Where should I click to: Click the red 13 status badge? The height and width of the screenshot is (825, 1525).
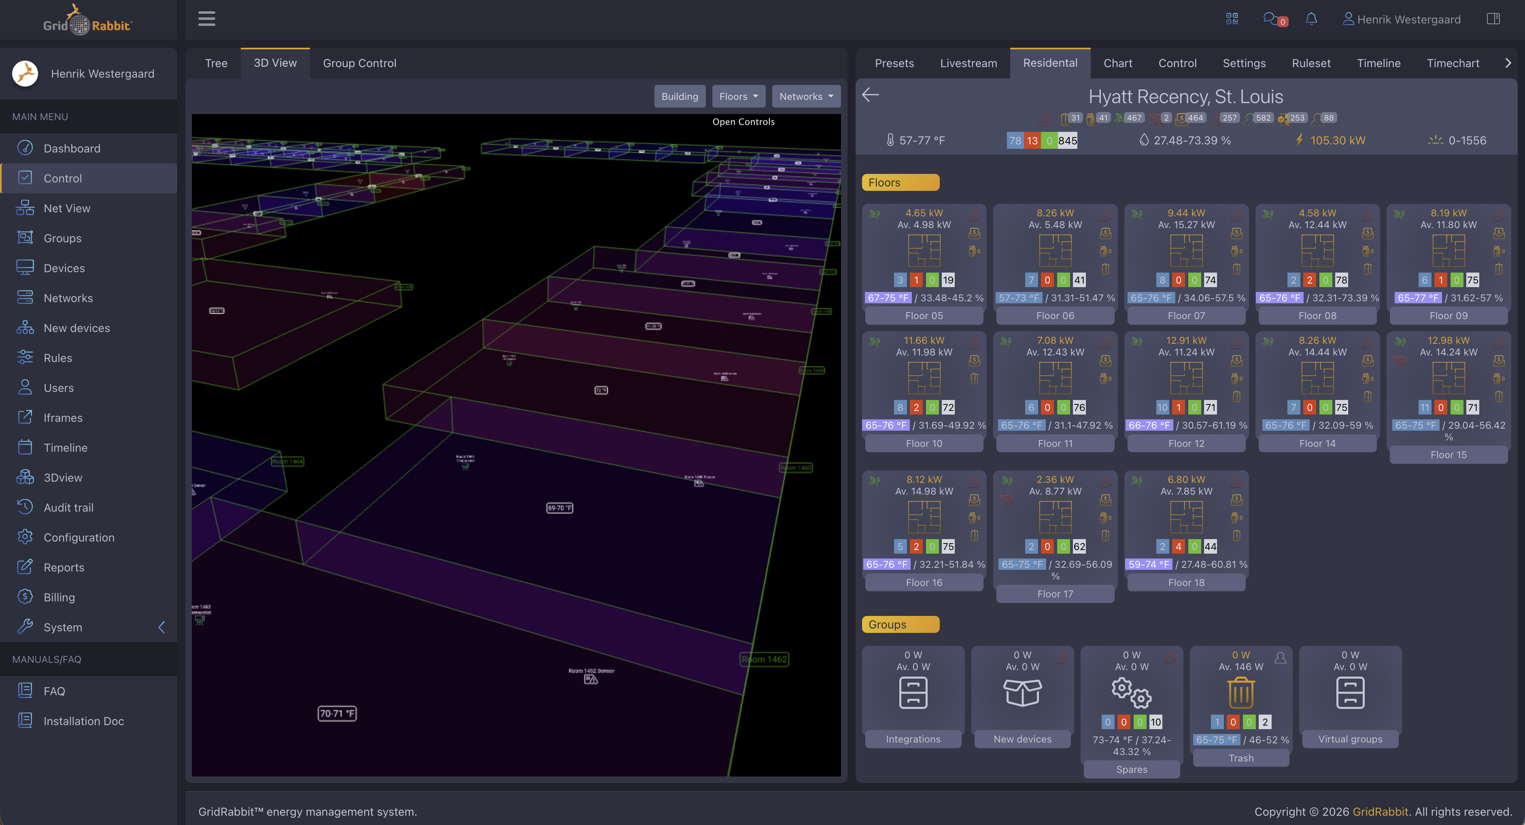(1032, 140)
